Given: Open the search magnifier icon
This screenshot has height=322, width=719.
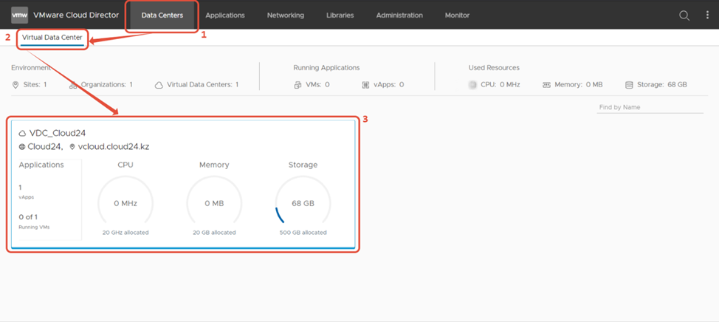Looking at the screenshot, I should click(684, 16).
